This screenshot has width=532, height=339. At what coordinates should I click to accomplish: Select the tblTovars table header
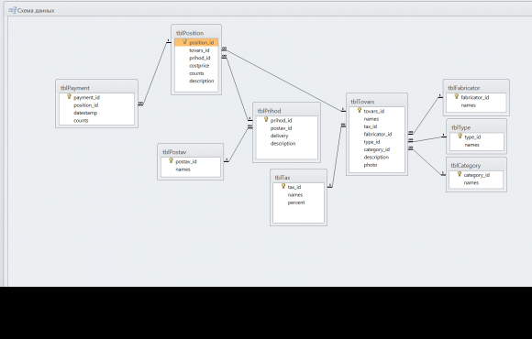377,102
